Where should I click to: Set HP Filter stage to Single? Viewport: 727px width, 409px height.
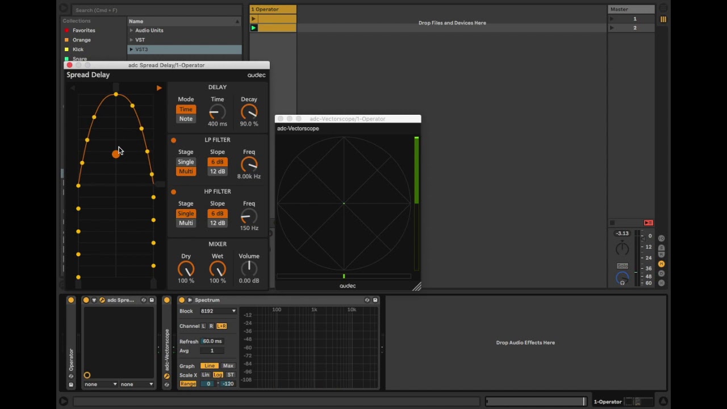pos(186,214)
